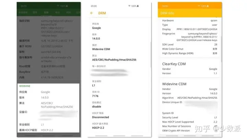Image resolution: width=247 pixels, height=139 pixels.
Task: Select the 内核 row label
Action: [22, 77]
